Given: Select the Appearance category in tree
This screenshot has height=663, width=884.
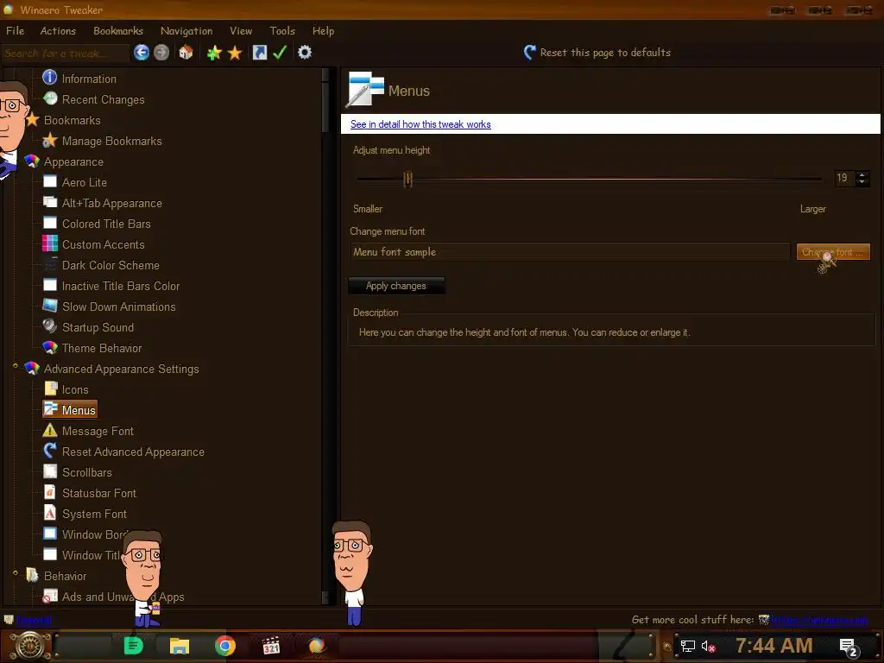Looking at the screenshot, I should [73, 161].
